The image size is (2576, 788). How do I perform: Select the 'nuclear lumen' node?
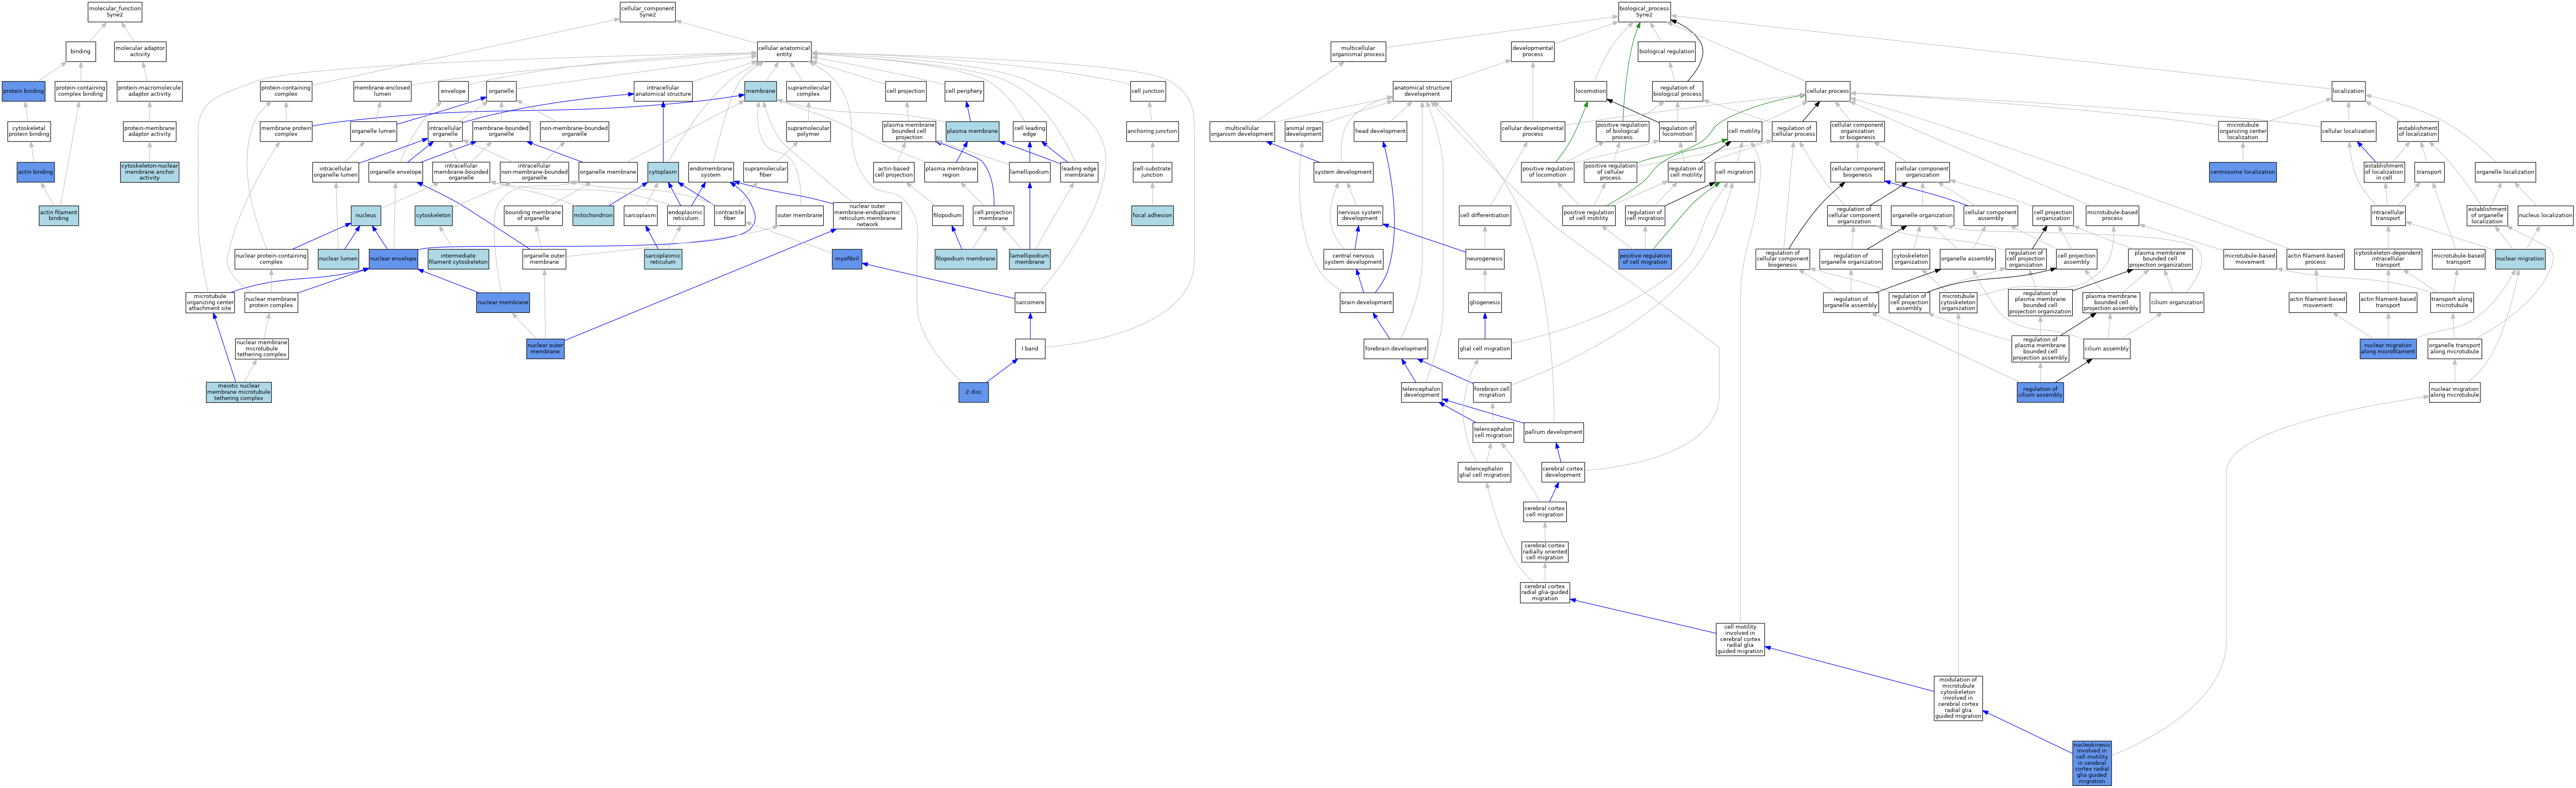click(338, 259)
